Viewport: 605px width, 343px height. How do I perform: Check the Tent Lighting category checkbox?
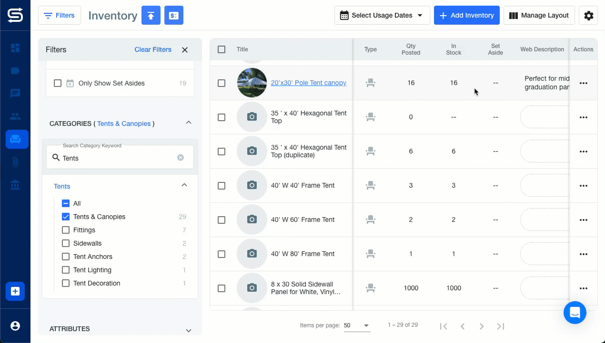[x=66, y=270]
